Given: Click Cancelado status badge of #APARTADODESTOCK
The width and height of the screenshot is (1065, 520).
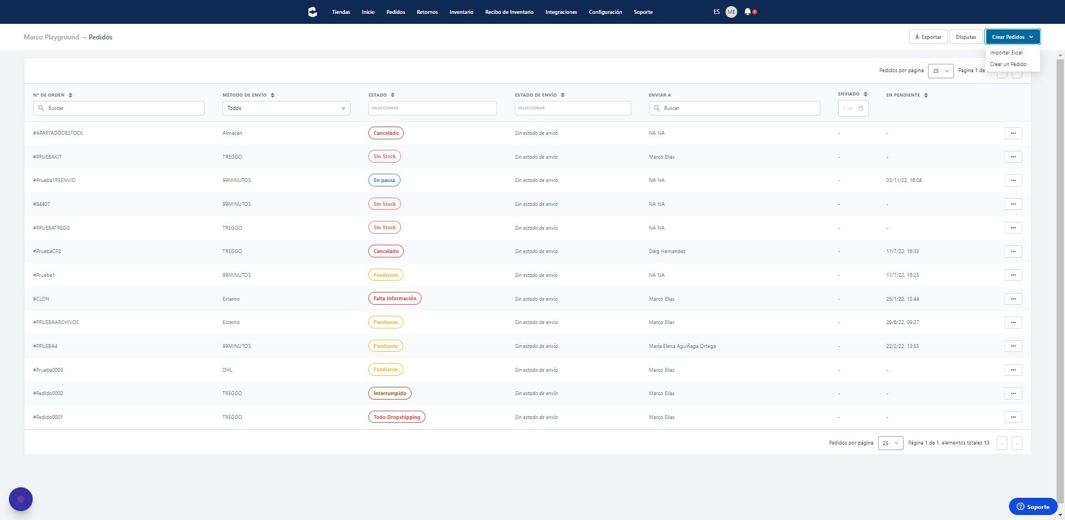Looking at the screenshot, I should (x=386, y=133).
